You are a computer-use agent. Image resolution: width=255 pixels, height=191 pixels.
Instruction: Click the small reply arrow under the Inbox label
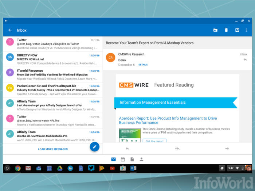(245, 60)
